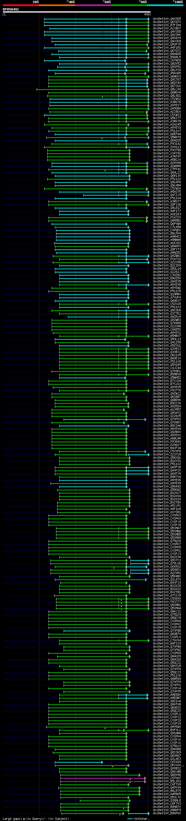The width and height of the screenshot is (186, 821).
Task: Open hit UniRef100_Q84QS5
Action: 167,141
